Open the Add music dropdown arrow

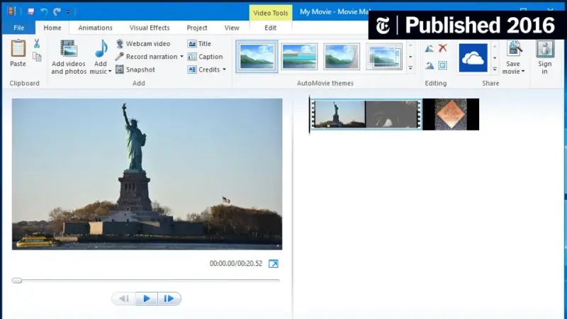110,72
